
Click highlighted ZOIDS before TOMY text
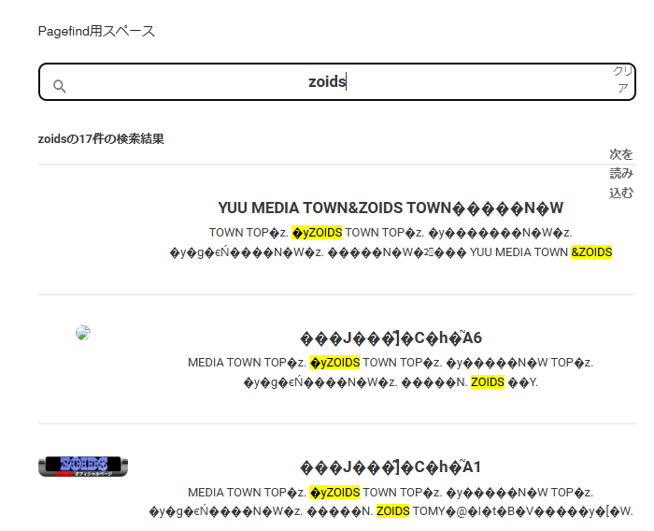pyautogui.click(x=393, y=511)
